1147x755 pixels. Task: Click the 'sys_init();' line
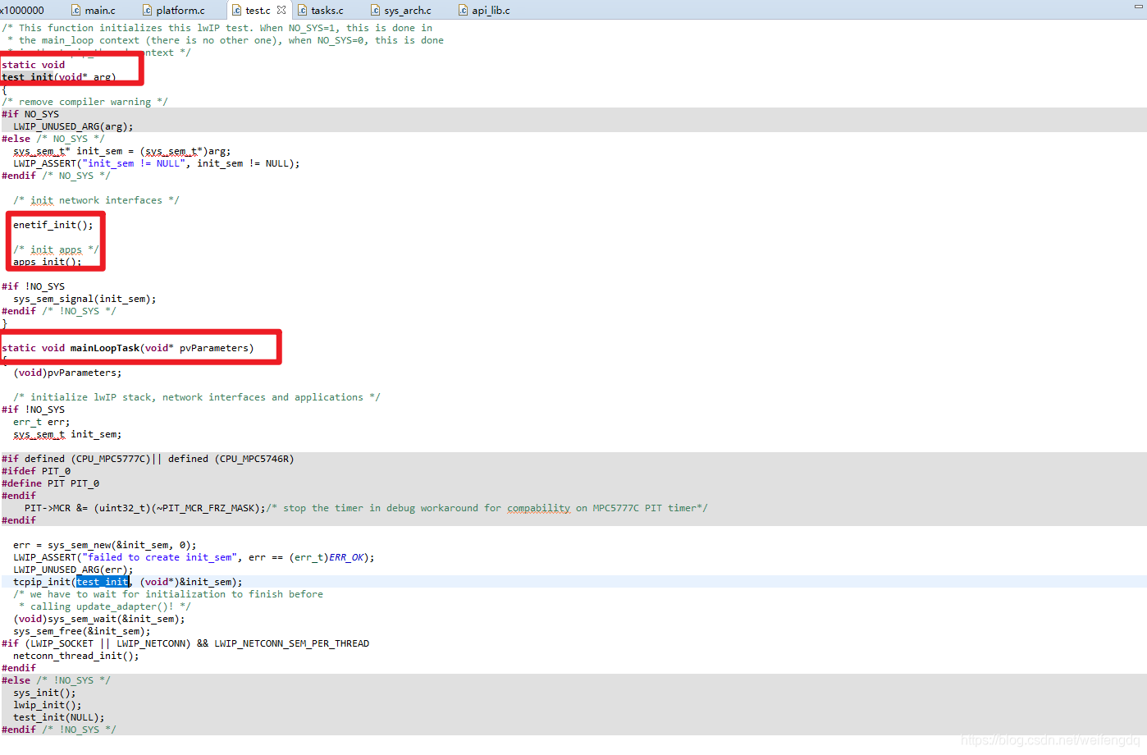[44, 693]
